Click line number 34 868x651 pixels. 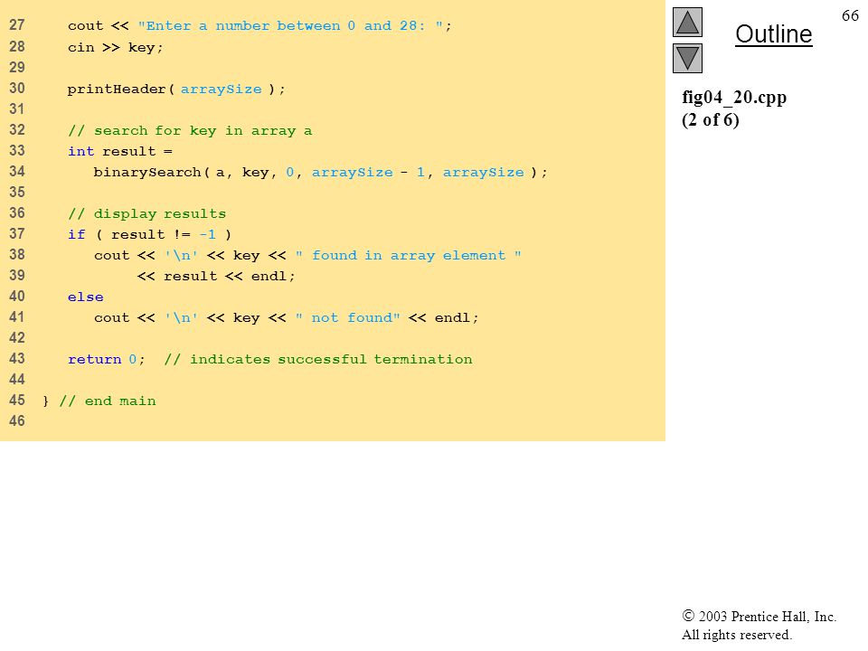click(17, 171)
